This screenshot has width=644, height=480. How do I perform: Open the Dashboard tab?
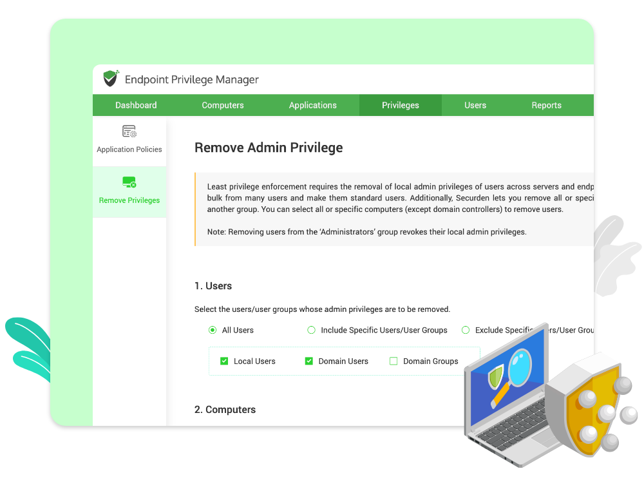click(136, 105)
